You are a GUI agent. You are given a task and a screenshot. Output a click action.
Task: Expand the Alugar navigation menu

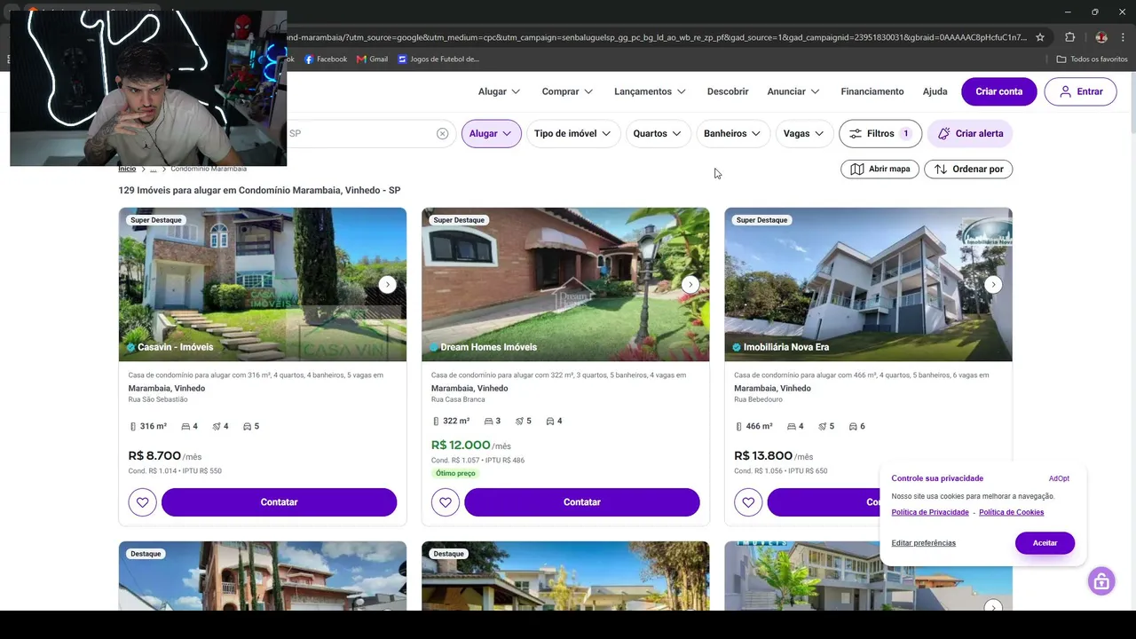point(499,91)
